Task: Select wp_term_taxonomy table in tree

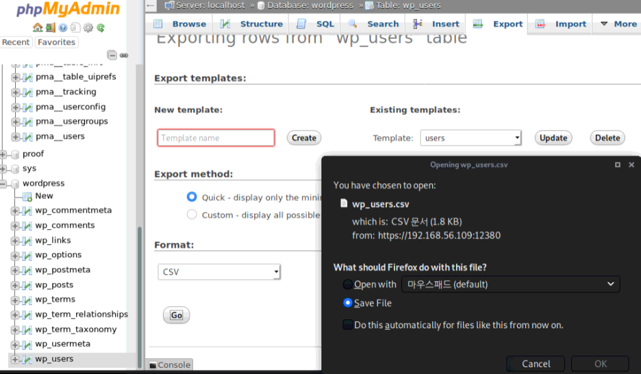Action: pyautogui.click(x=75, y=330)
